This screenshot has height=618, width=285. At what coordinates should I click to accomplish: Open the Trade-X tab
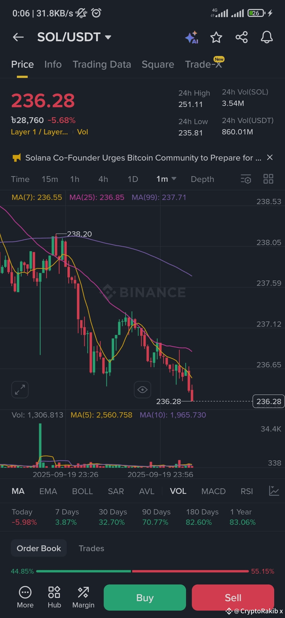click(x=203, y=64)
